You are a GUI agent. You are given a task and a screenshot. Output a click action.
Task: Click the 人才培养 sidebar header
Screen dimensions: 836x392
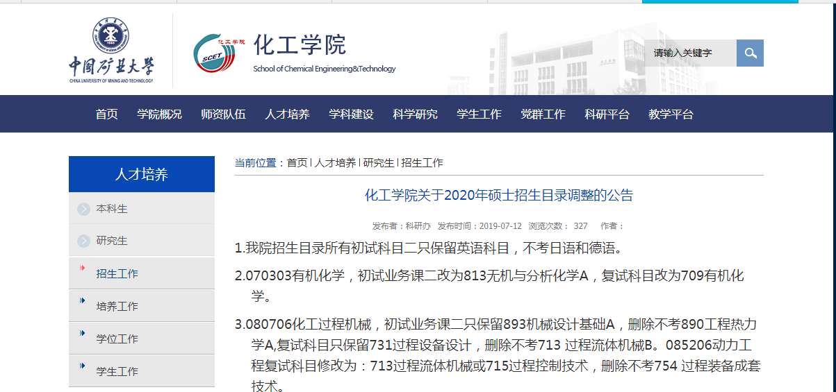tap(142, 174)
